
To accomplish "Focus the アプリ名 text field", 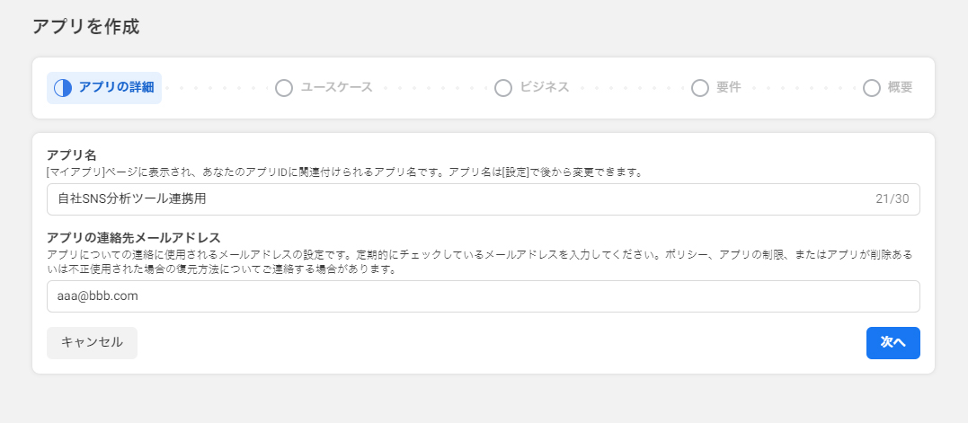I will click(484, 199).
